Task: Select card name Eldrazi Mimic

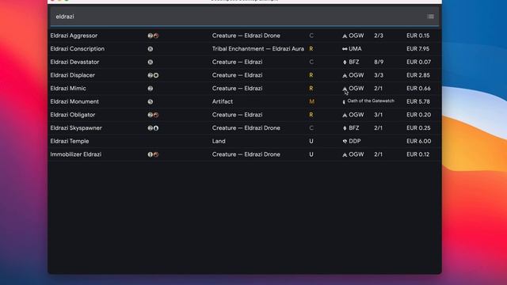Action: tap(68, 89)
